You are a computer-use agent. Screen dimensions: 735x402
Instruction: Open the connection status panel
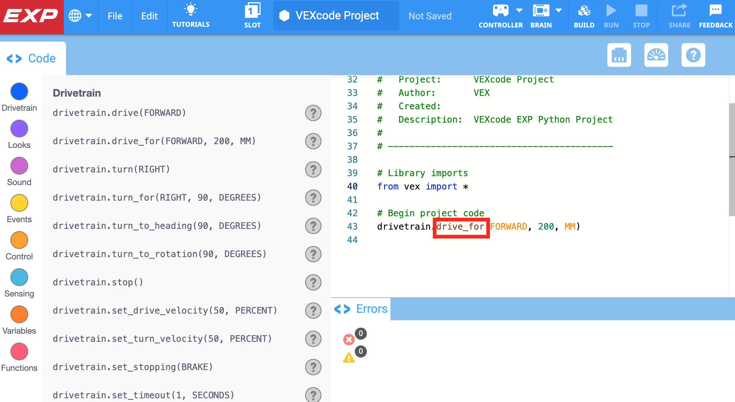click(619, 55)
